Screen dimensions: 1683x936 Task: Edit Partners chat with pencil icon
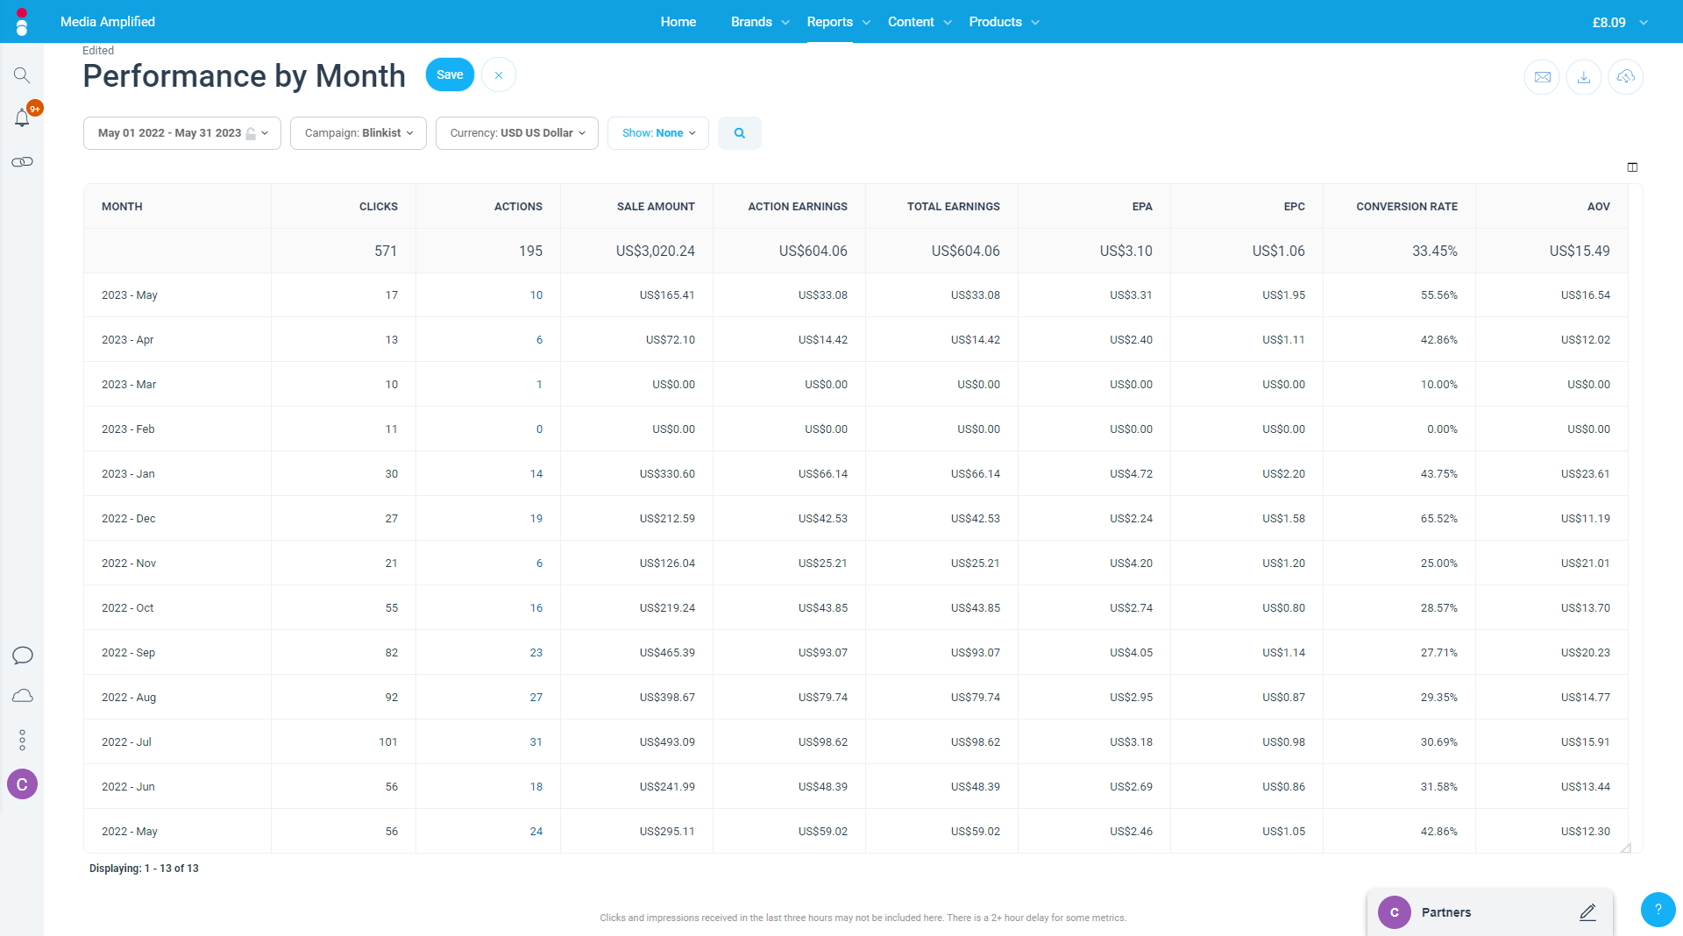[x=1587, y=912]
